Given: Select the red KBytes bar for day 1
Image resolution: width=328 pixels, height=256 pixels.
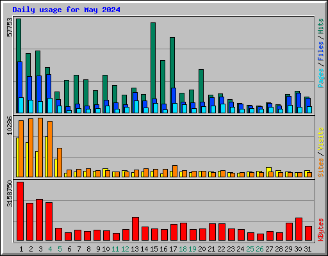Looking at the screenshot, I should pos(20,211).
